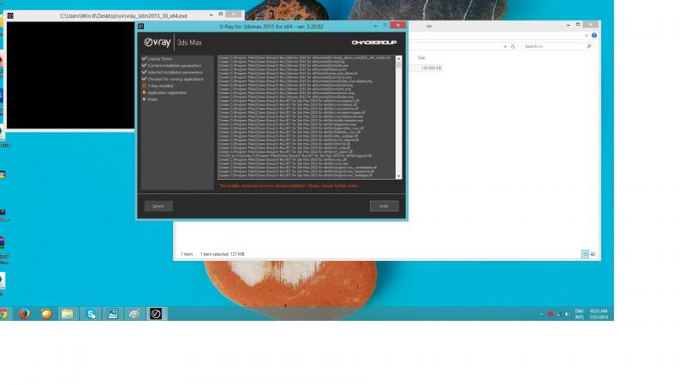685x385 pixels.
Task: Maximize the vv Explorer window
Action: tap(577, 25)
